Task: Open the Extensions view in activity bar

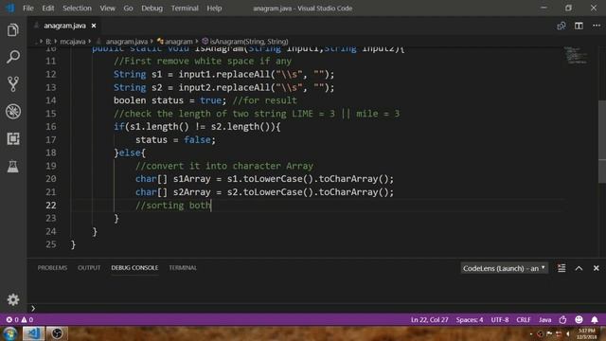Action: 12,139
